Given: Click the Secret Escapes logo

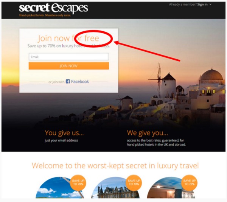Looking at the screenshot, I should (x=53, y=8).
